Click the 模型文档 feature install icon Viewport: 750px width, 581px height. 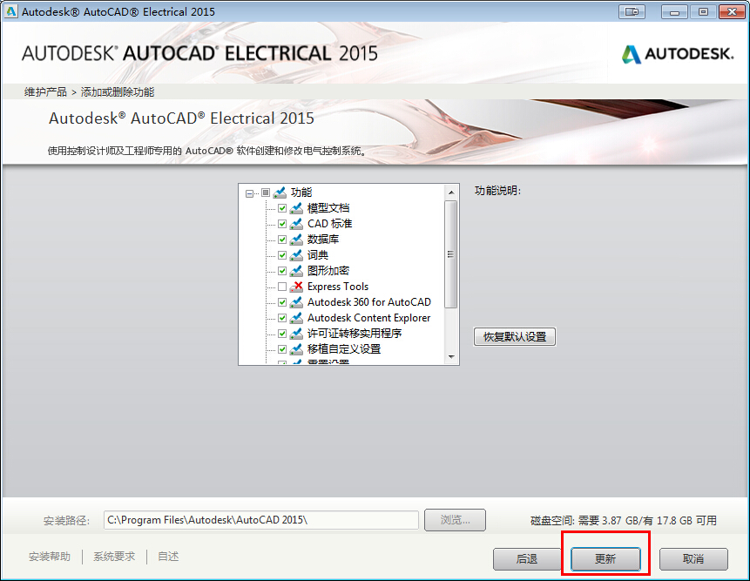tap(296, 208)
